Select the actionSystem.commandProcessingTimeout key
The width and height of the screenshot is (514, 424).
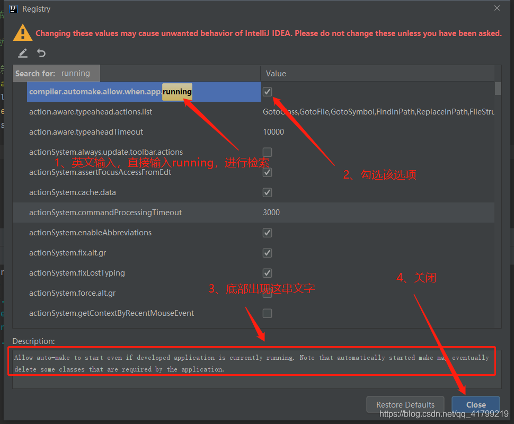(x=105, y=213)
